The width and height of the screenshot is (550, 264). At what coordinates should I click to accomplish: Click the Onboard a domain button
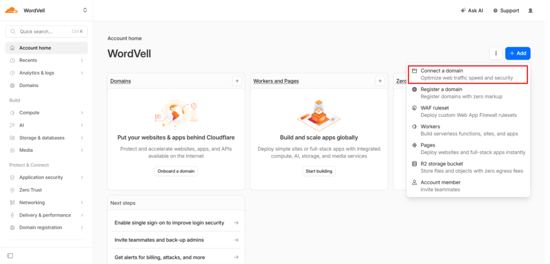pos(176,172)
